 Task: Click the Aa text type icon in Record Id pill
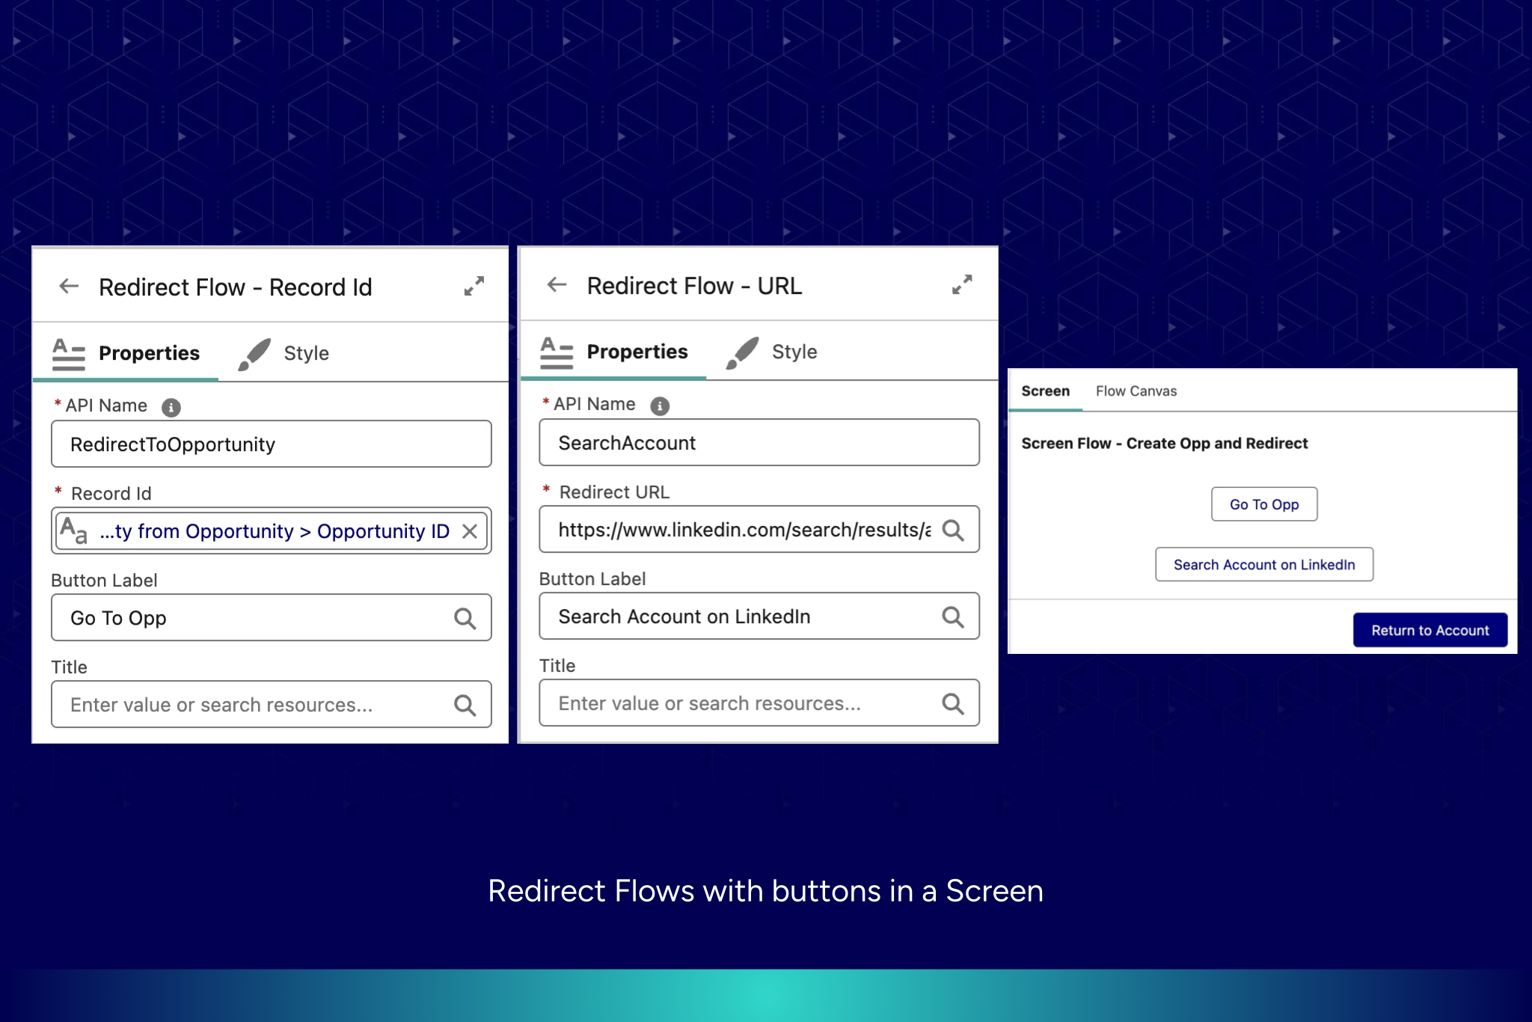pyautogui.click(x=73, y=530)
